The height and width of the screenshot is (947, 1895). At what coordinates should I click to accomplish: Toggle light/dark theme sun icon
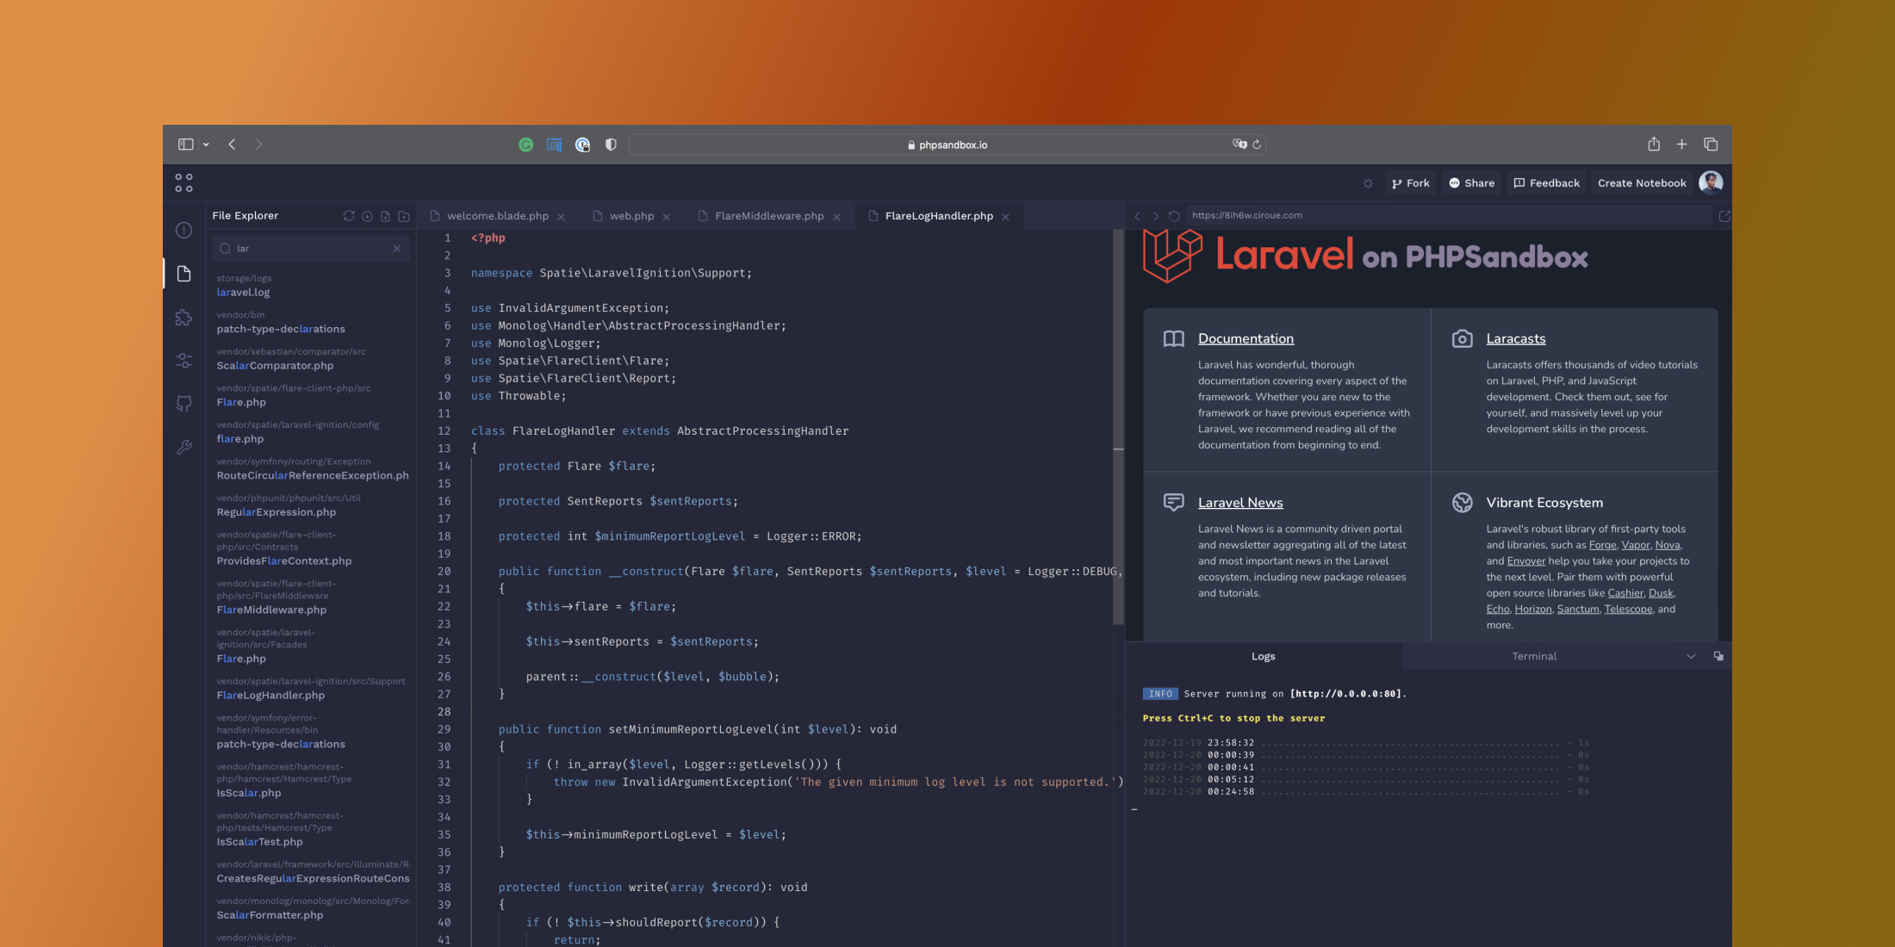tap(1368, 183)
